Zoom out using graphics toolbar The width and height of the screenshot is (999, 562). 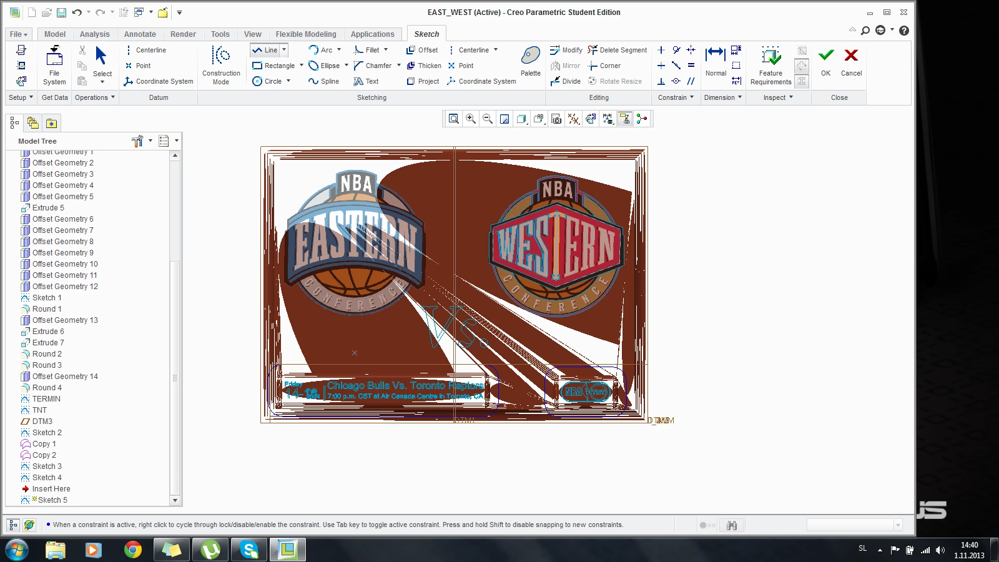pos(488,119)
